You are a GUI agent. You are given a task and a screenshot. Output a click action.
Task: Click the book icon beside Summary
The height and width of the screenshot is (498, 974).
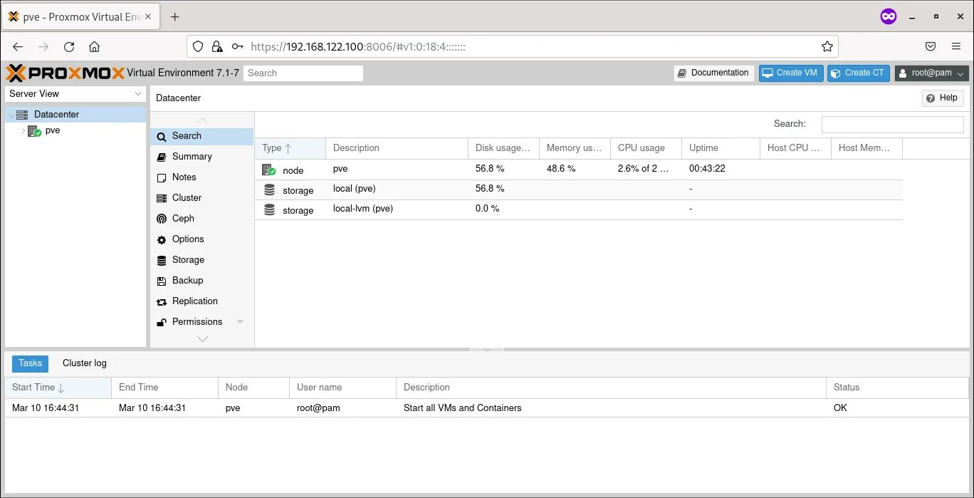point(162,157)
